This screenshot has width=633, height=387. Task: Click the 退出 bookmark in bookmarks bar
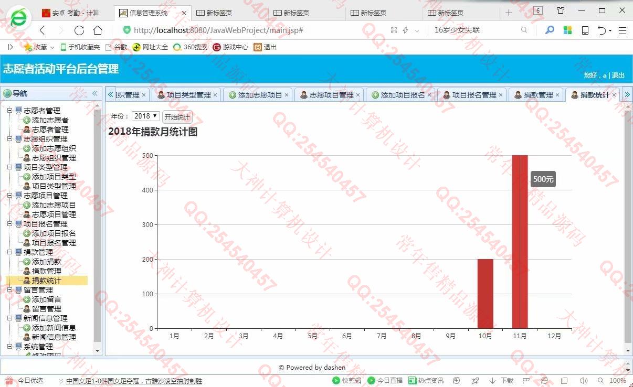pyautogui.click(x=265, y=47)
